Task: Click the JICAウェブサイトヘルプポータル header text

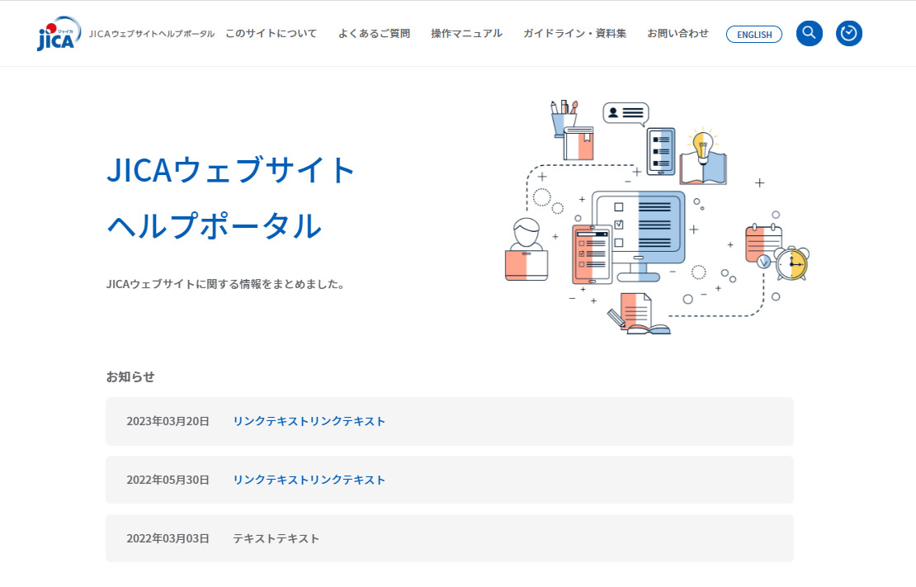Action: tap(152, 34)
